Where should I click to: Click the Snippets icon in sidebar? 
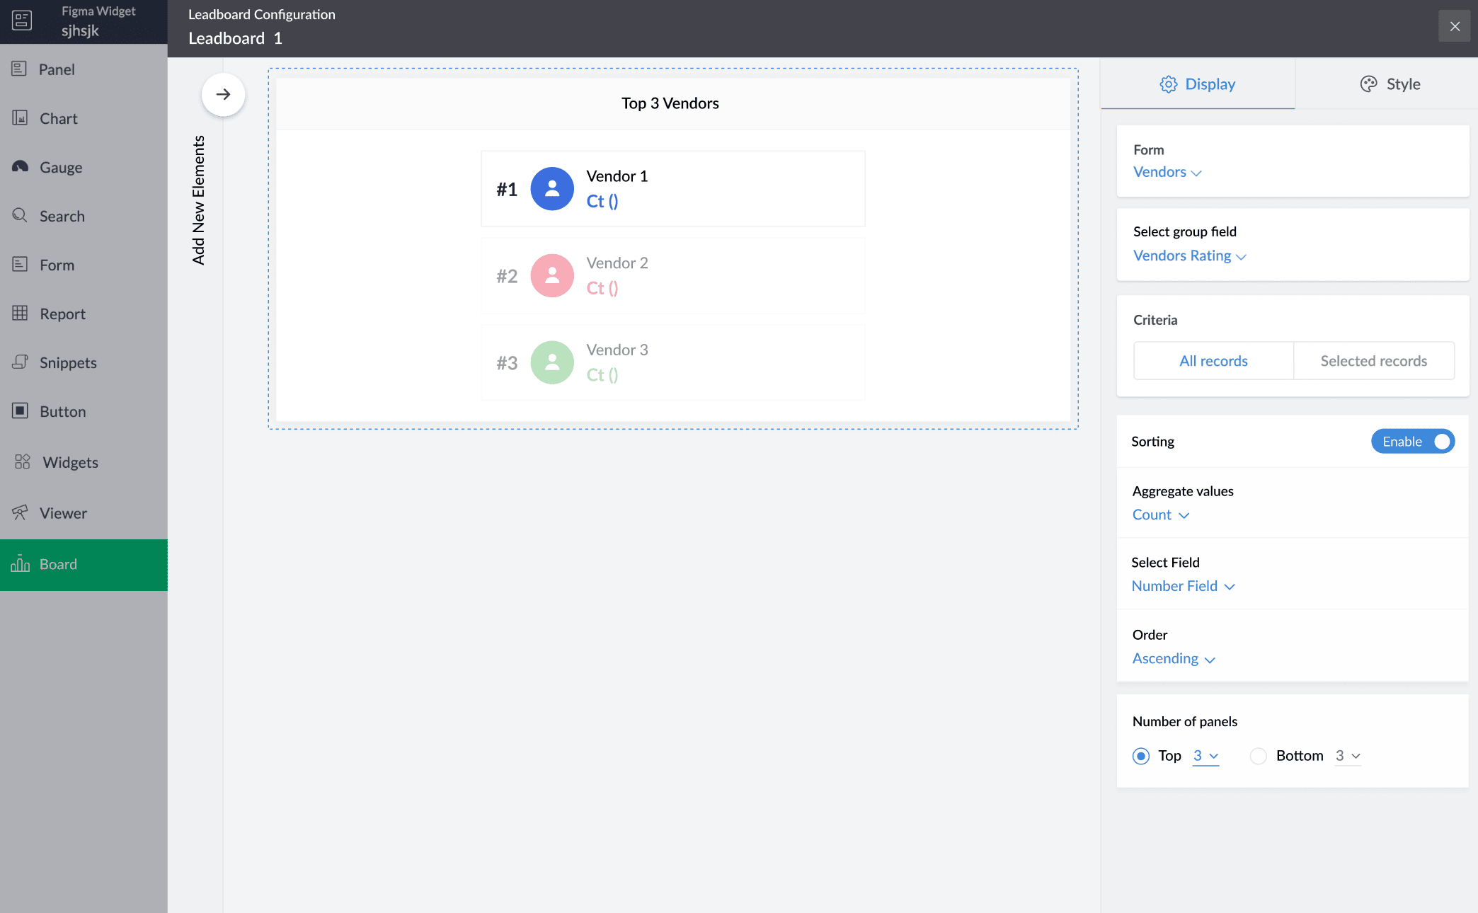coord(20,362)
